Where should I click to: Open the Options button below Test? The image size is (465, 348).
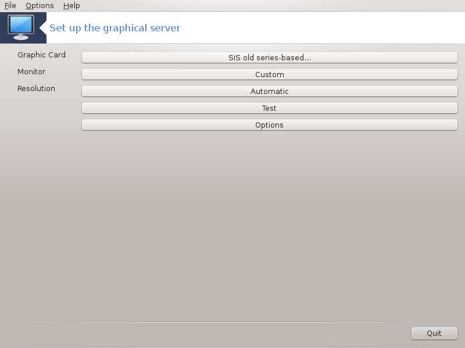coord(270,125)
